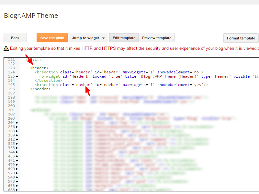Click showaddelement='no' on line 124
259x194 pixels.
179,72
